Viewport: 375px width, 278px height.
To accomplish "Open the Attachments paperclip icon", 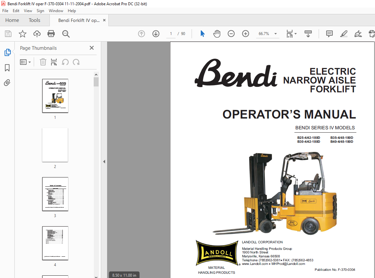I will [7, 83].
